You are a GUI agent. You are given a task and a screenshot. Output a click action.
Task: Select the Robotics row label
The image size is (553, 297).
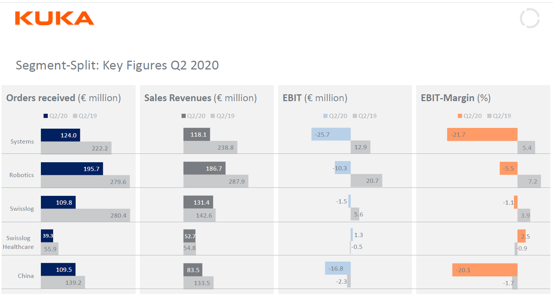22,175
